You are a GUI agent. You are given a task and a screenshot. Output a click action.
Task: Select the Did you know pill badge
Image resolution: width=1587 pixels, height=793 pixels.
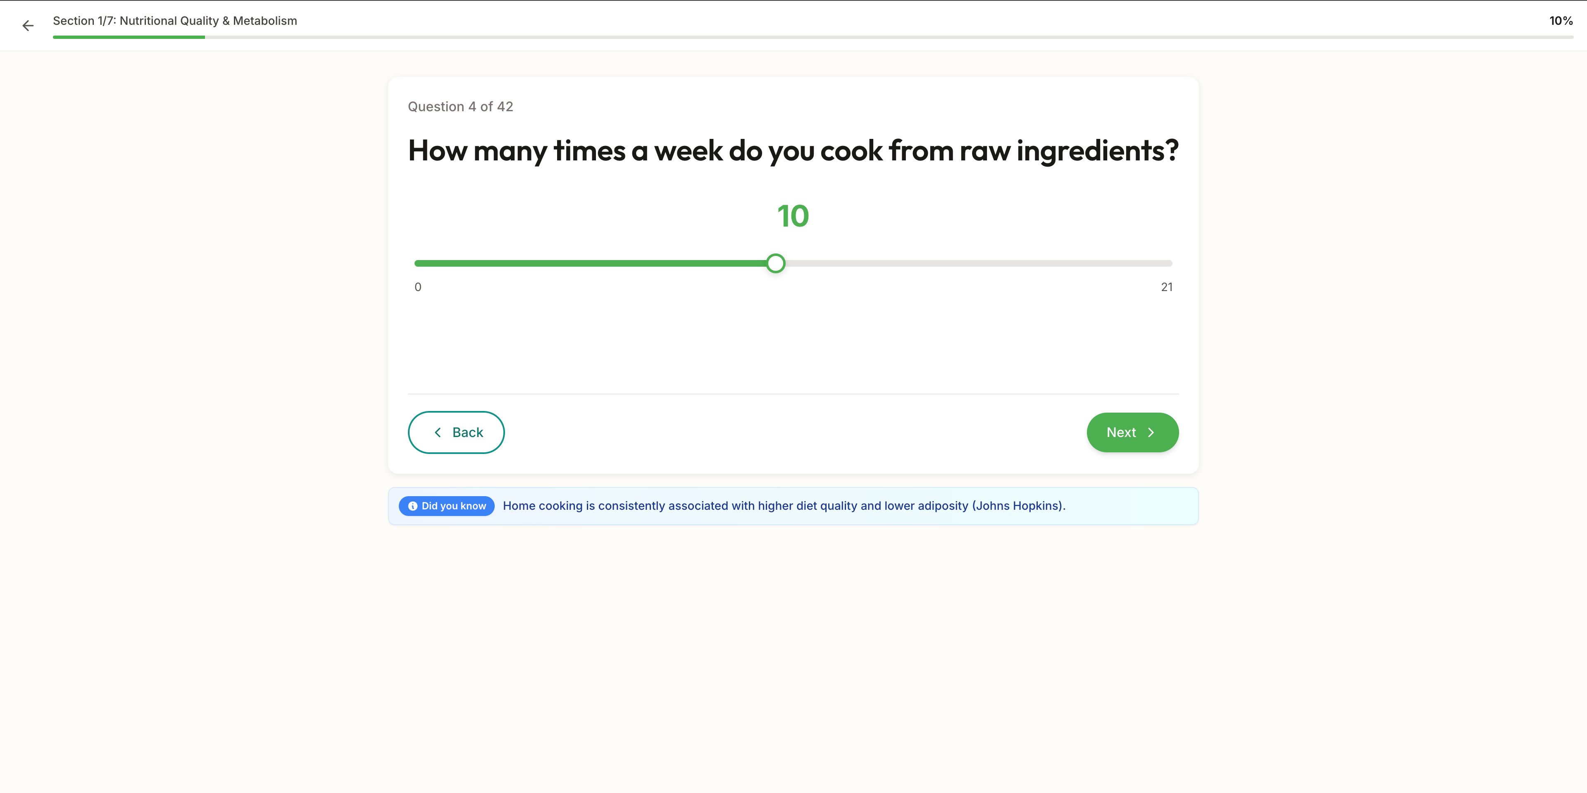pos(446,506)
